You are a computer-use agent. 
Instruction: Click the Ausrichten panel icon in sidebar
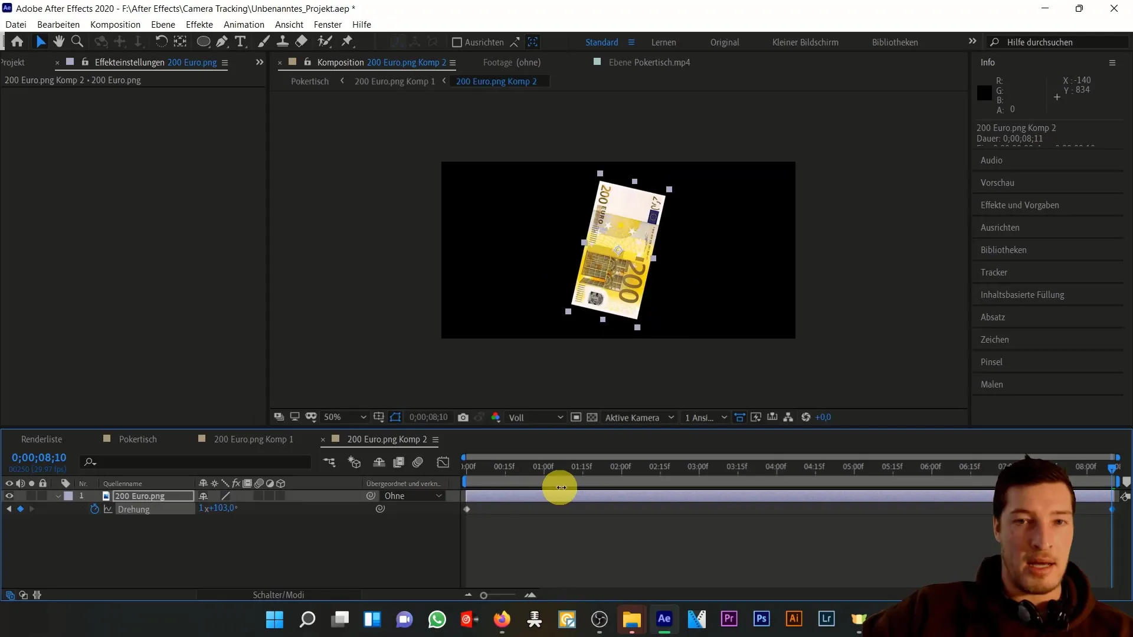(x=1000, y=227)
